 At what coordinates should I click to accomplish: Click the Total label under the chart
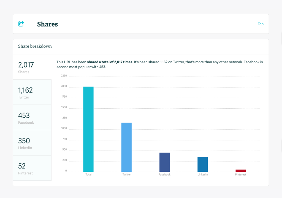88,174
